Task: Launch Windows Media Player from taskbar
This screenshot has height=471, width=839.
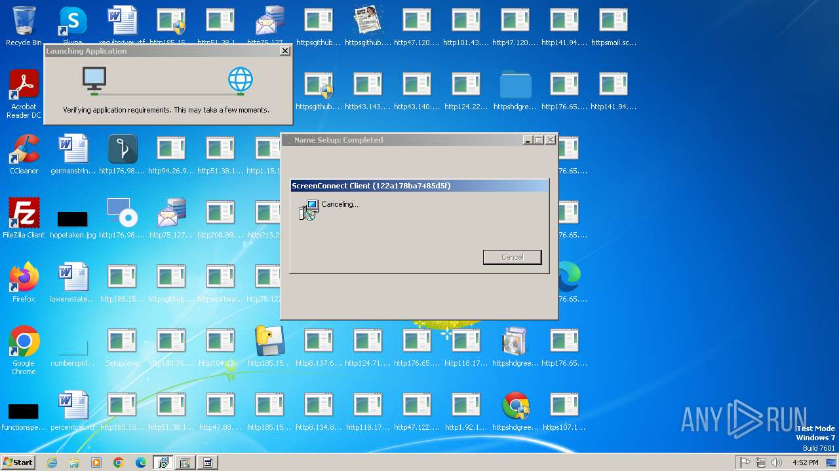Action: [96, 462]
